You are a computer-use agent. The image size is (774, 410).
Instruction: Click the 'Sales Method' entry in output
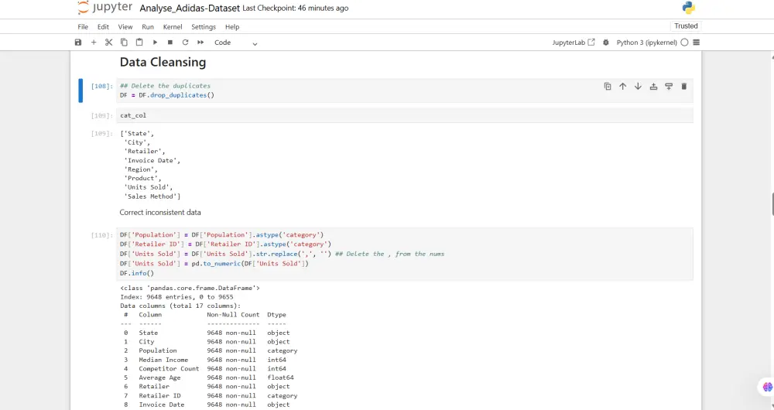150,196
